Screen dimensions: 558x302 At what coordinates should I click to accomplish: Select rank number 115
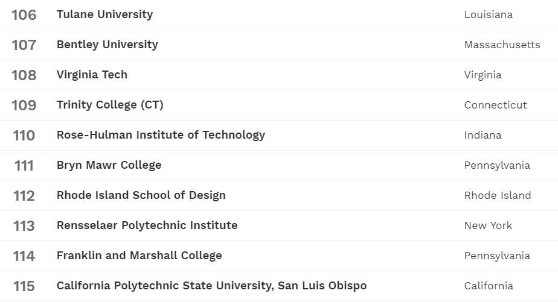tap(24, 286)
